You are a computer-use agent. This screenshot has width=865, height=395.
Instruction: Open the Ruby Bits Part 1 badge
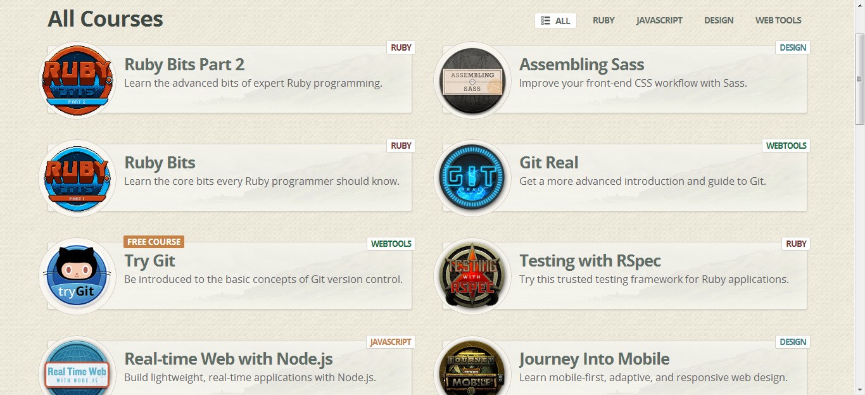click(x=77, y=179)
